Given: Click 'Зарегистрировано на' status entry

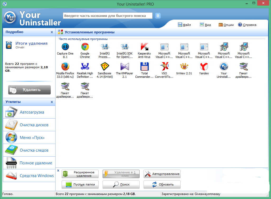Looking at the screenshot, I should click(191, 194).
